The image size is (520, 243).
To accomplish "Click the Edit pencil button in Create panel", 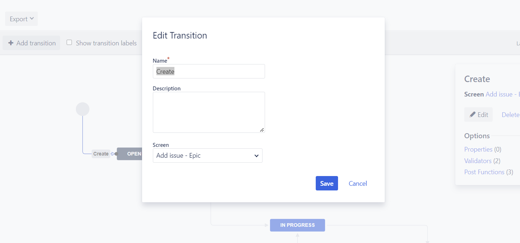I will pyautogui.click(x=478, y=114).
